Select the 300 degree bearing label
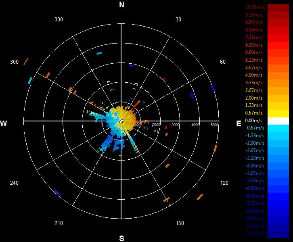293x242 pixels. coord(15,62)
